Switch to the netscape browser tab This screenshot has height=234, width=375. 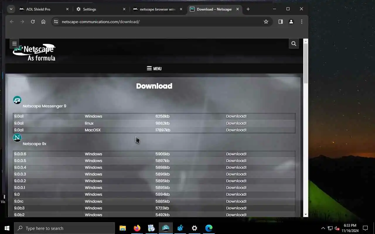tap(157, 9)
